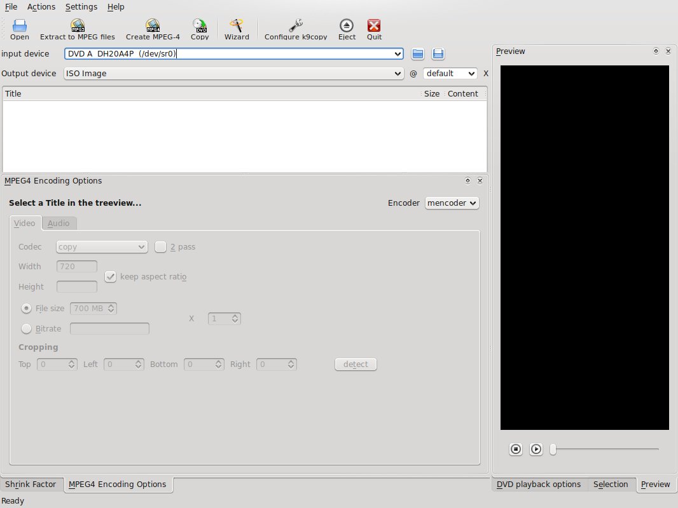Viewport: 678px width, 508px height.
Task: Click the Size column header
Action: coord(432,93)
